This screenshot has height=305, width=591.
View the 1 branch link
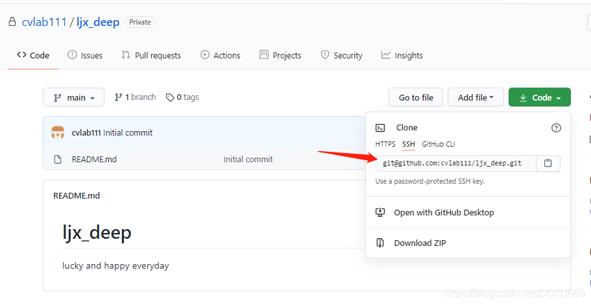pos(136,97)
